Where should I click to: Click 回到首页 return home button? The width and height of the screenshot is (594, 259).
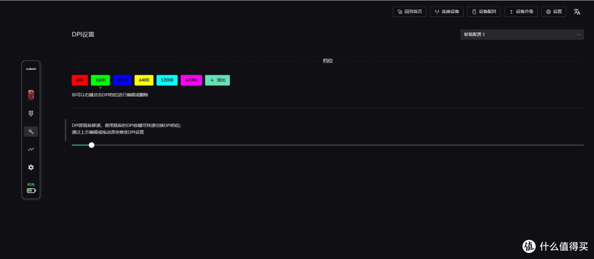coord(410,12)
